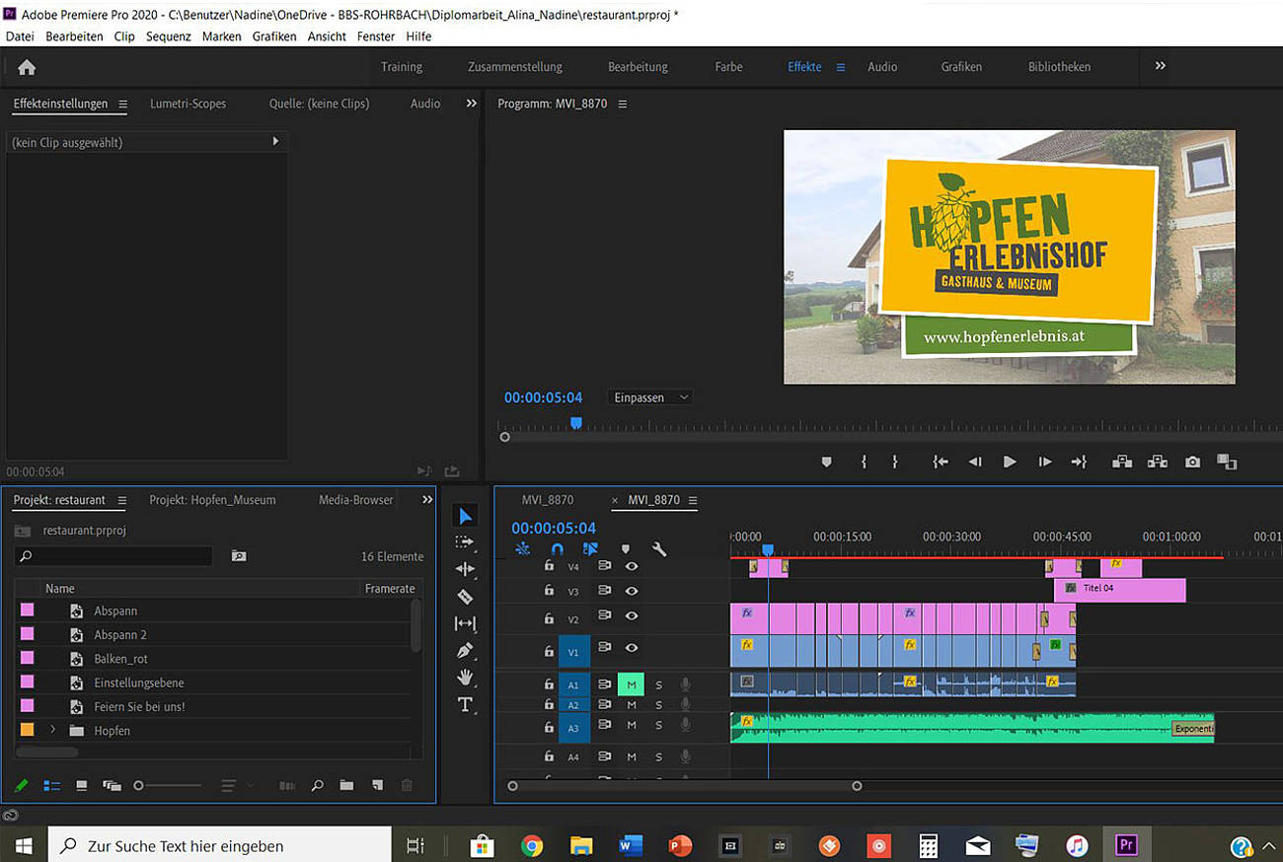Image resolution: width=1283 pixels, height=862 pixels.
Task: Select the Type tool
Action: [465, 705]
